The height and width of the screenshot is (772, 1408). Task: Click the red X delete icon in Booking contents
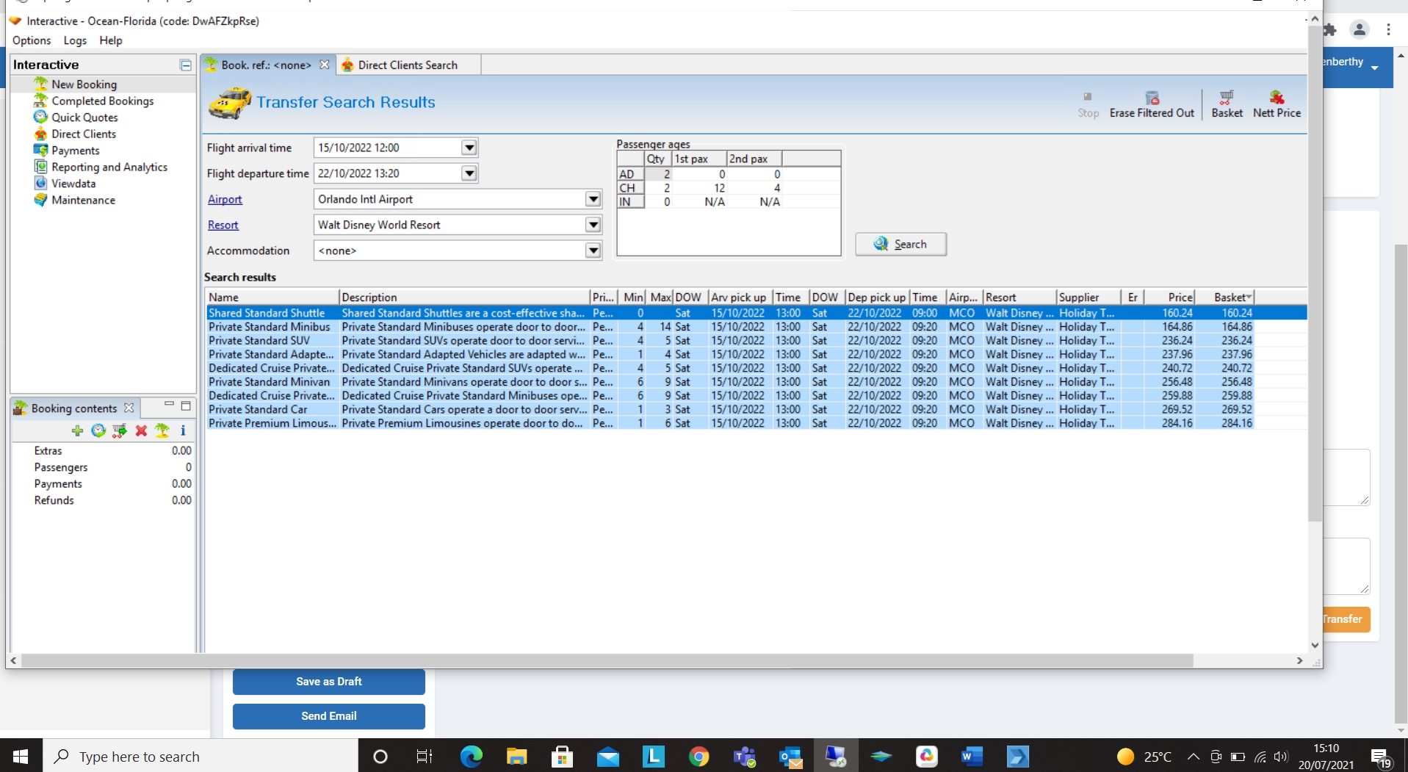tap(141, 430)
